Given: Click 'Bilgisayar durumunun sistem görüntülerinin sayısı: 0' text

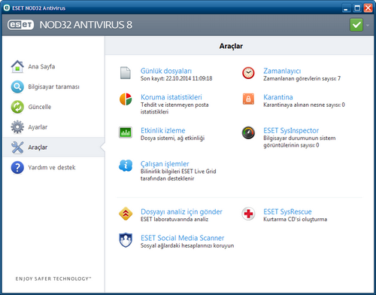Looking at the screenshot, I should (x=299, y=141).
